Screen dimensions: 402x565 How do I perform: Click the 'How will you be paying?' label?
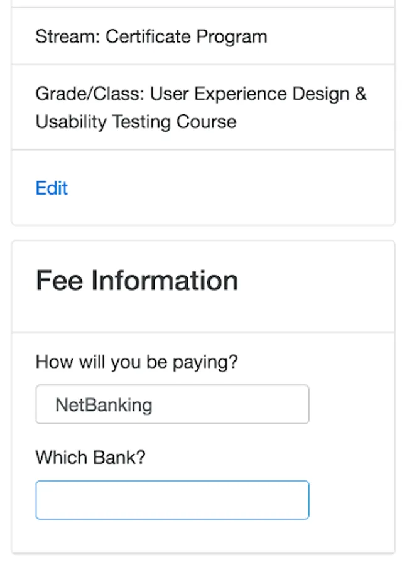click(137, 362)
